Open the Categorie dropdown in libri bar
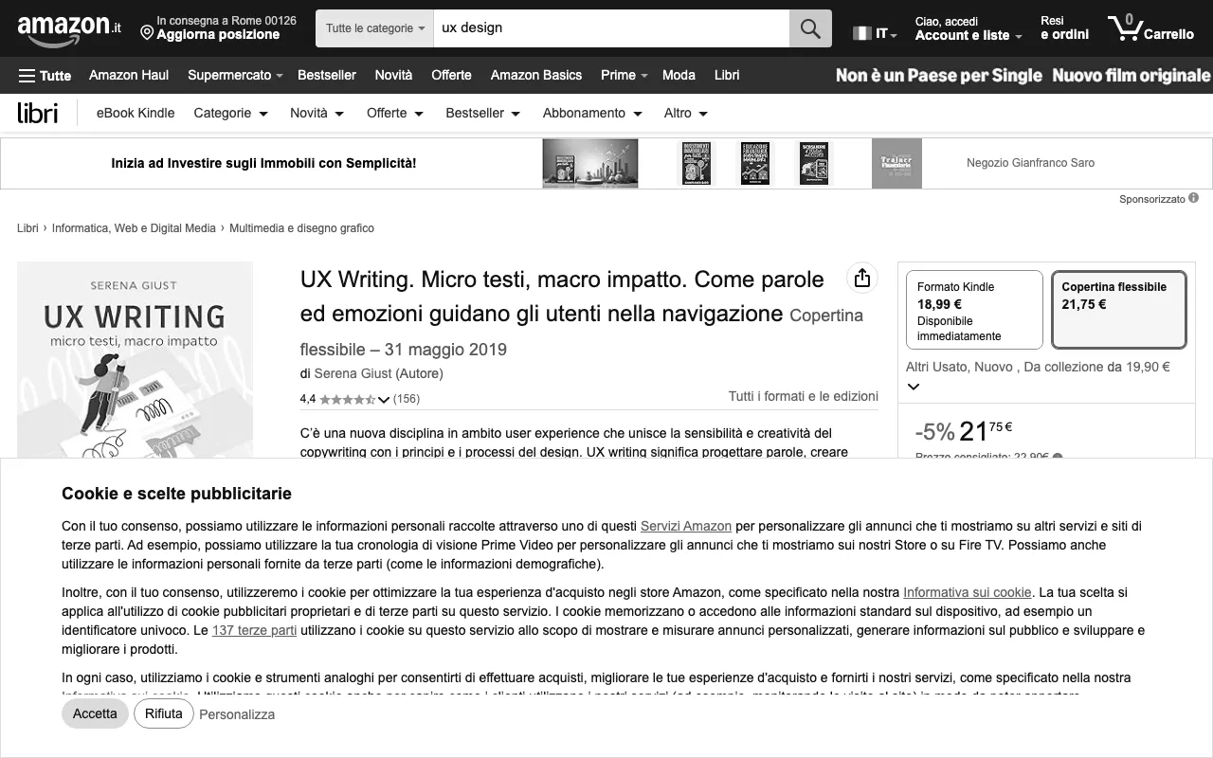Viewport: 1213px width, 758px height. click(x=230, y=113)
